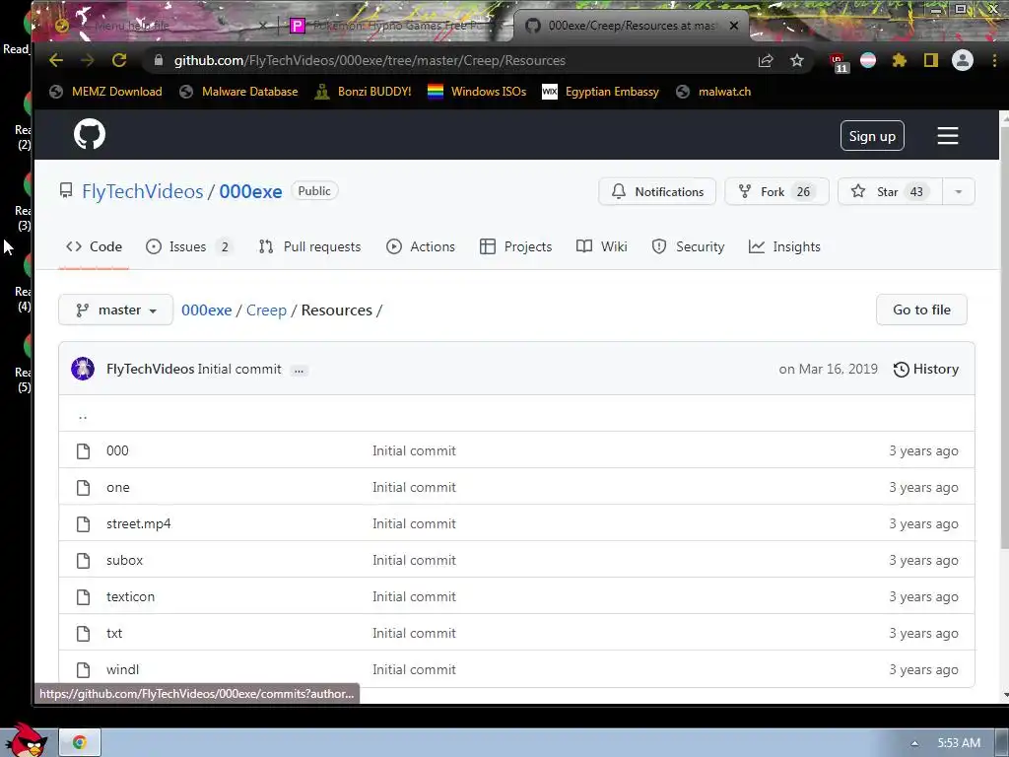This screenshot has width=1009, height=757.
Task: Click the Sign up button
Action: pos(872,136)
